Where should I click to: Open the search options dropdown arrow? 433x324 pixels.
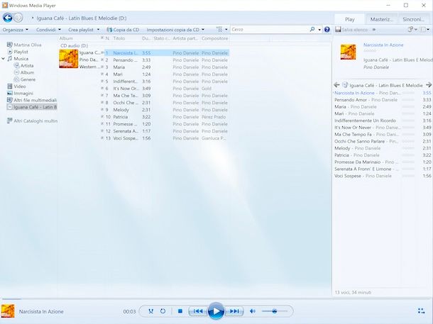(319, 30)
